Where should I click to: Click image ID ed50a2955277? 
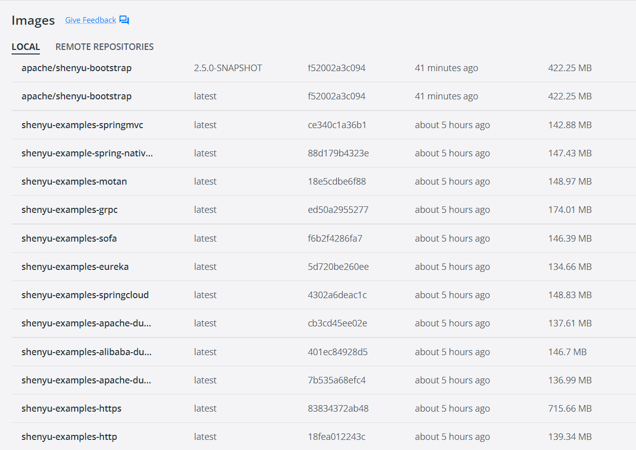point(338,210)
